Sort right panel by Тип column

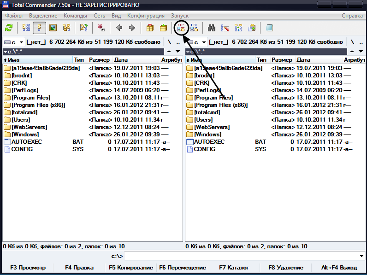click(262, 60)
